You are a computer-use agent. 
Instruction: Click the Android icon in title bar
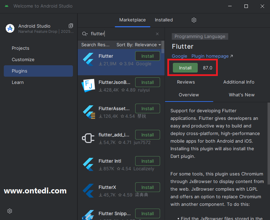point(7,6)
